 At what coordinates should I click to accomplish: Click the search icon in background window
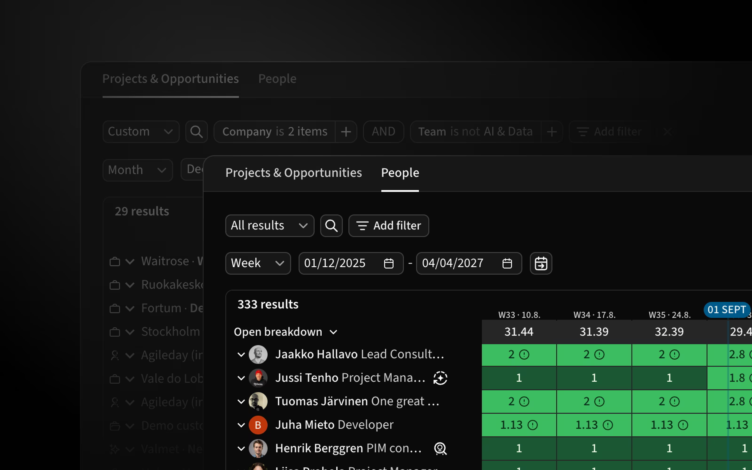(x=197, y=132)
